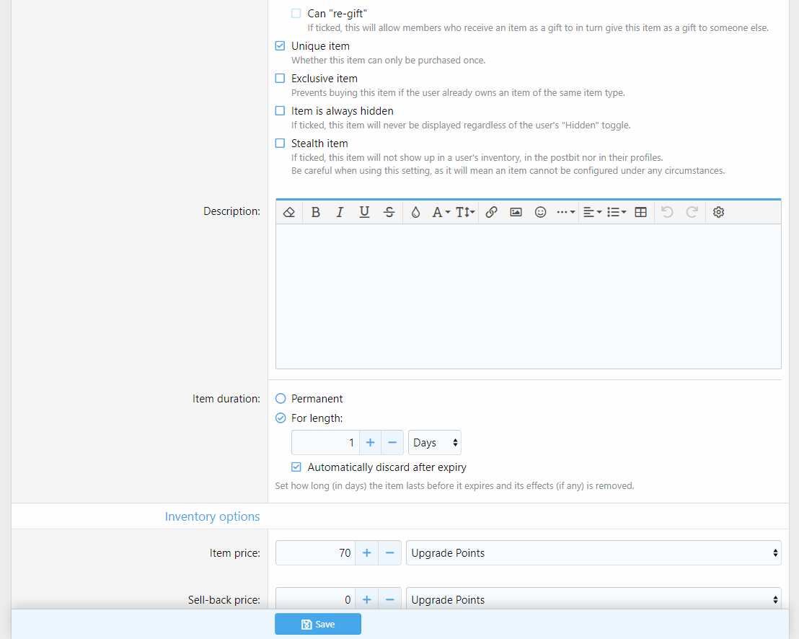Click the Inventory options section heading

point(212,516)
